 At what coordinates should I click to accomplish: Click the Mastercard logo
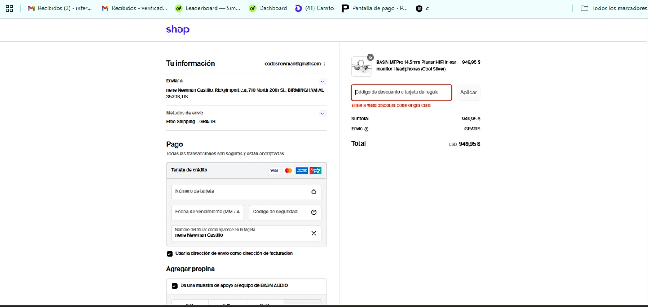point(288,171)
